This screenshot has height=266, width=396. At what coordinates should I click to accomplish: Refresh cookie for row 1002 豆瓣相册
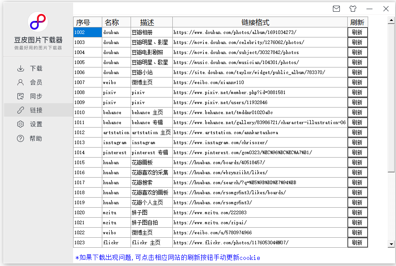click(x=357, y=32)
